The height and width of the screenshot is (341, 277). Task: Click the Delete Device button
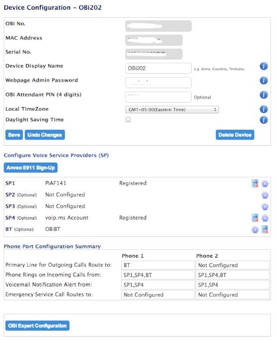(235, 135)
